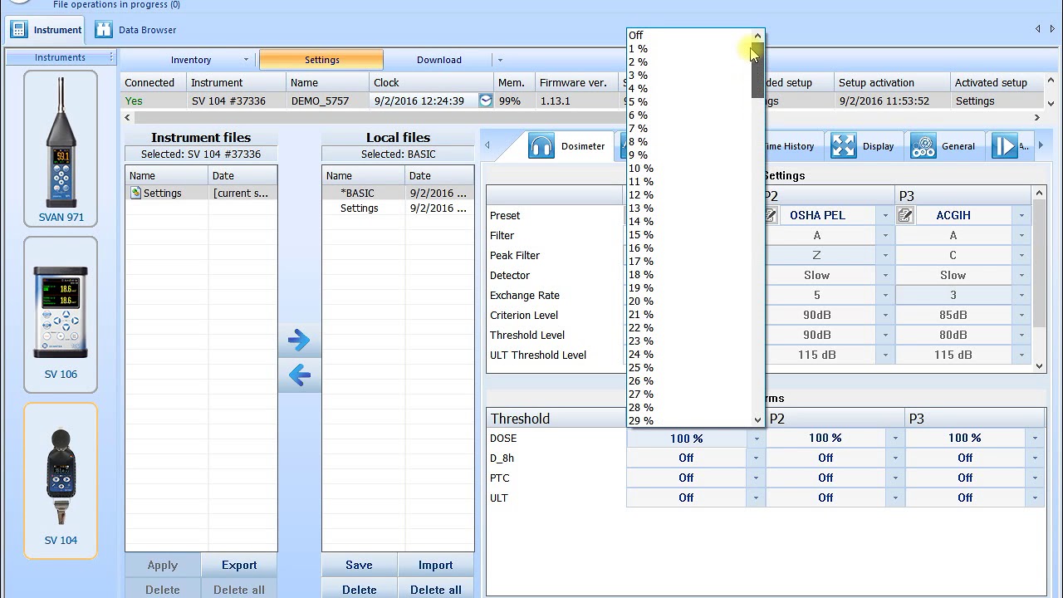Screen dimensions: 1063x598
Task: Edit the ACGIH preset with the pencil icon
Action: pos(905,216)
